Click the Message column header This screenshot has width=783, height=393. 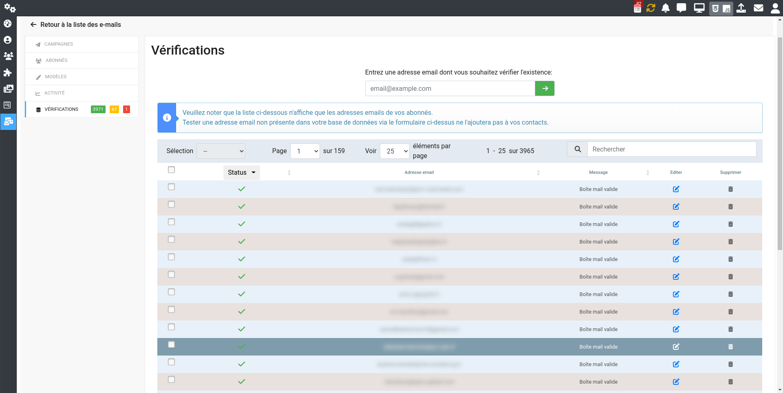tap(598, 172)
